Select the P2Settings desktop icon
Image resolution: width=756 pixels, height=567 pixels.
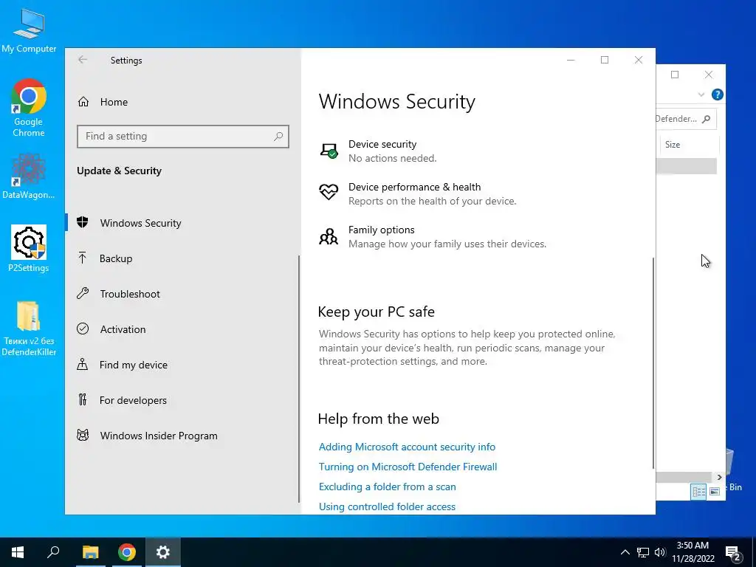(x=29, y=249)
